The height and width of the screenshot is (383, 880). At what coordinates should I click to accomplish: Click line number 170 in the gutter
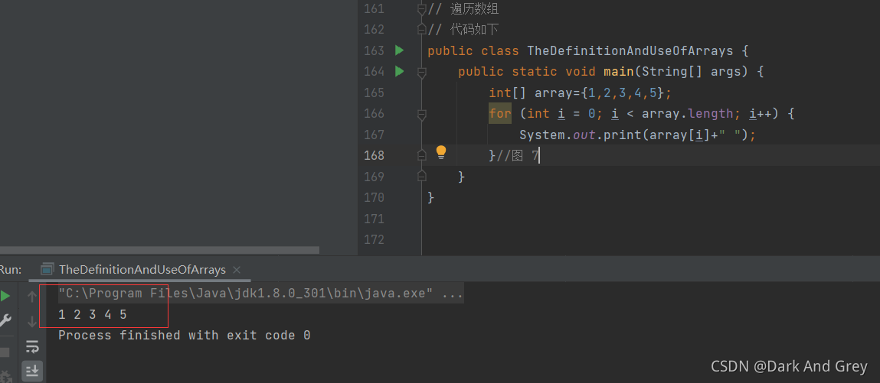(x=374, y=198)
